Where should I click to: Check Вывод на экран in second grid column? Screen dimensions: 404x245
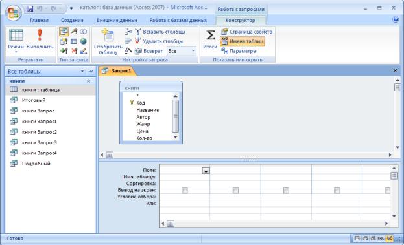click(x=235, y=190)
